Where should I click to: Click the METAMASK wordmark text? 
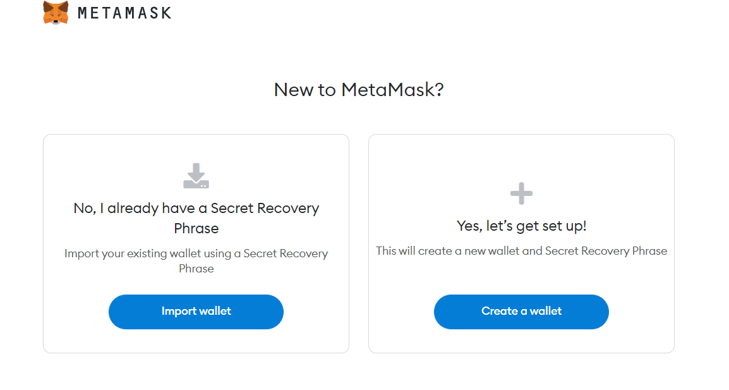[124, 13]
